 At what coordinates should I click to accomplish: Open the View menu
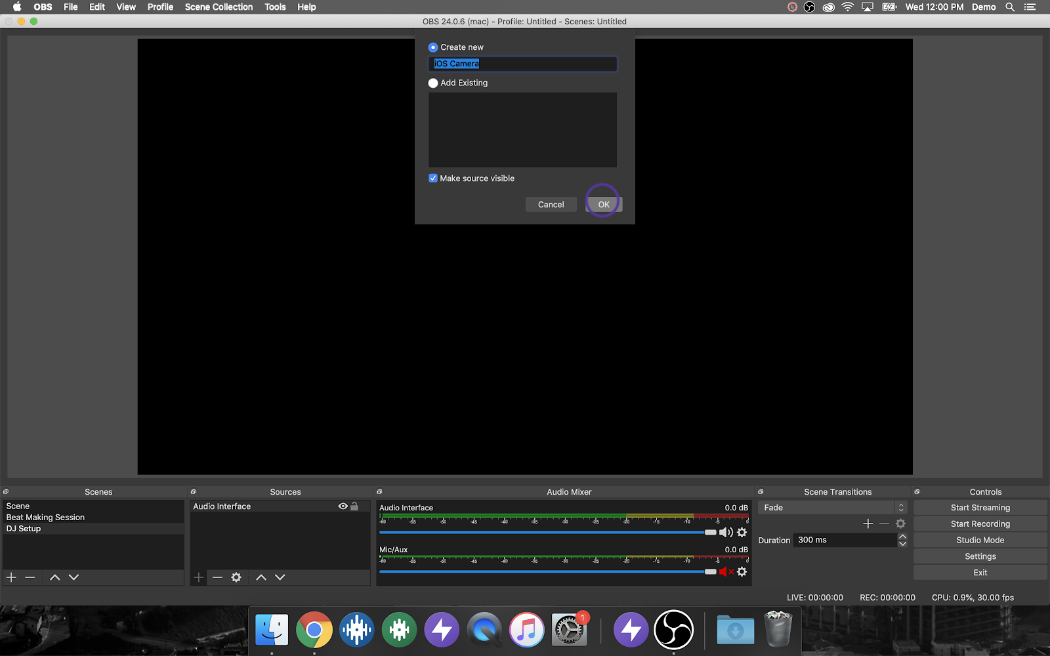point(126,7)
